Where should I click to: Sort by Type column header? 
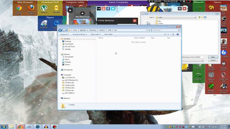coord(153,38)
